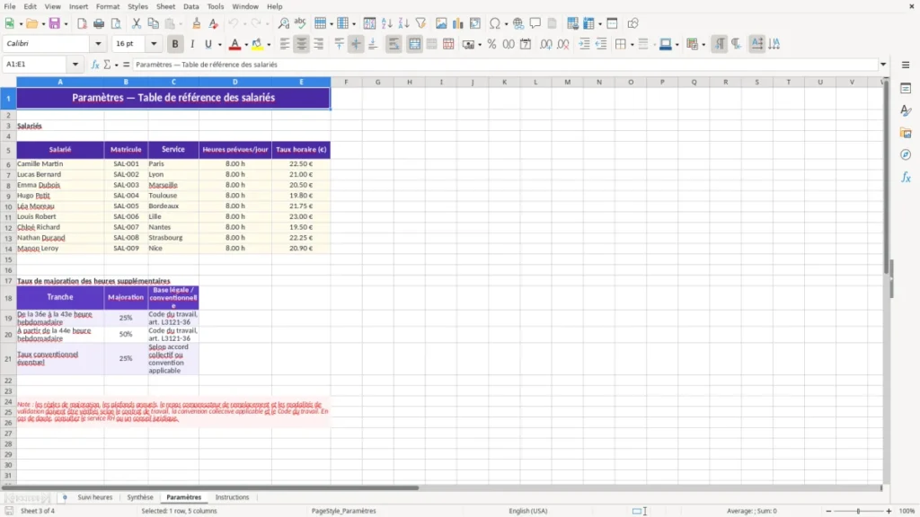Click the Increase indent icon

584,44
